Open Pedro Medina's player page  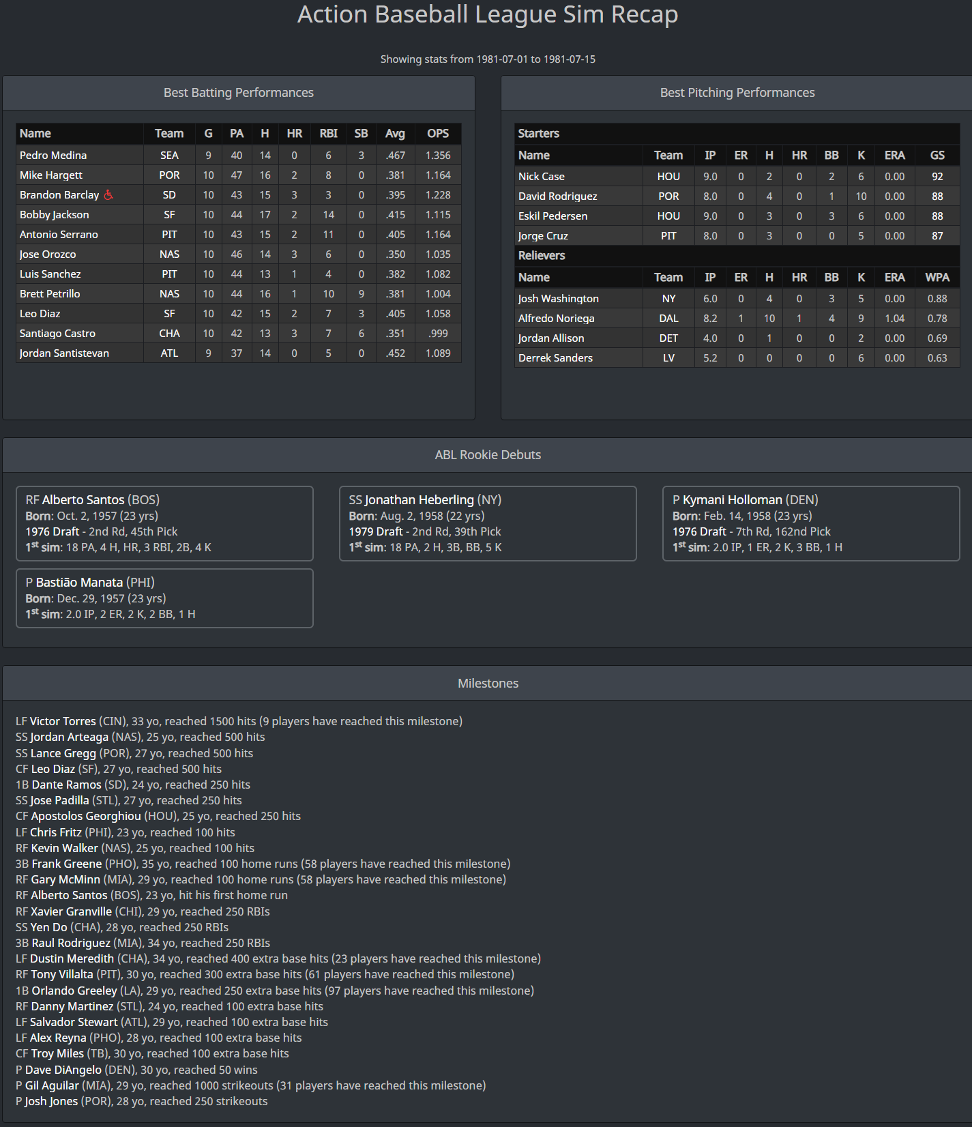[53, 156]
